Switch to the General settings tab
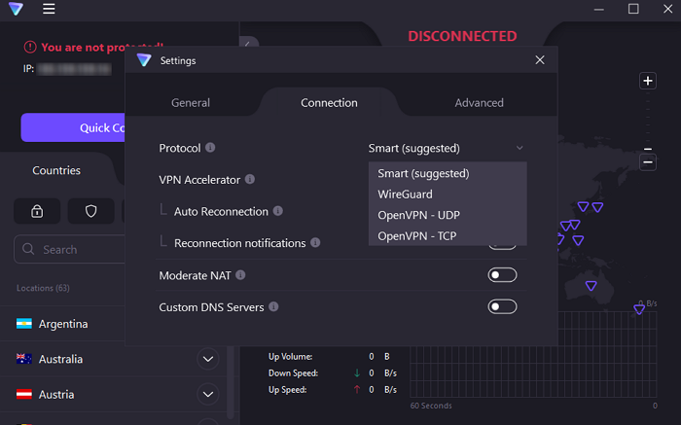Screen dimensions: 681x425 coord(191,102)
